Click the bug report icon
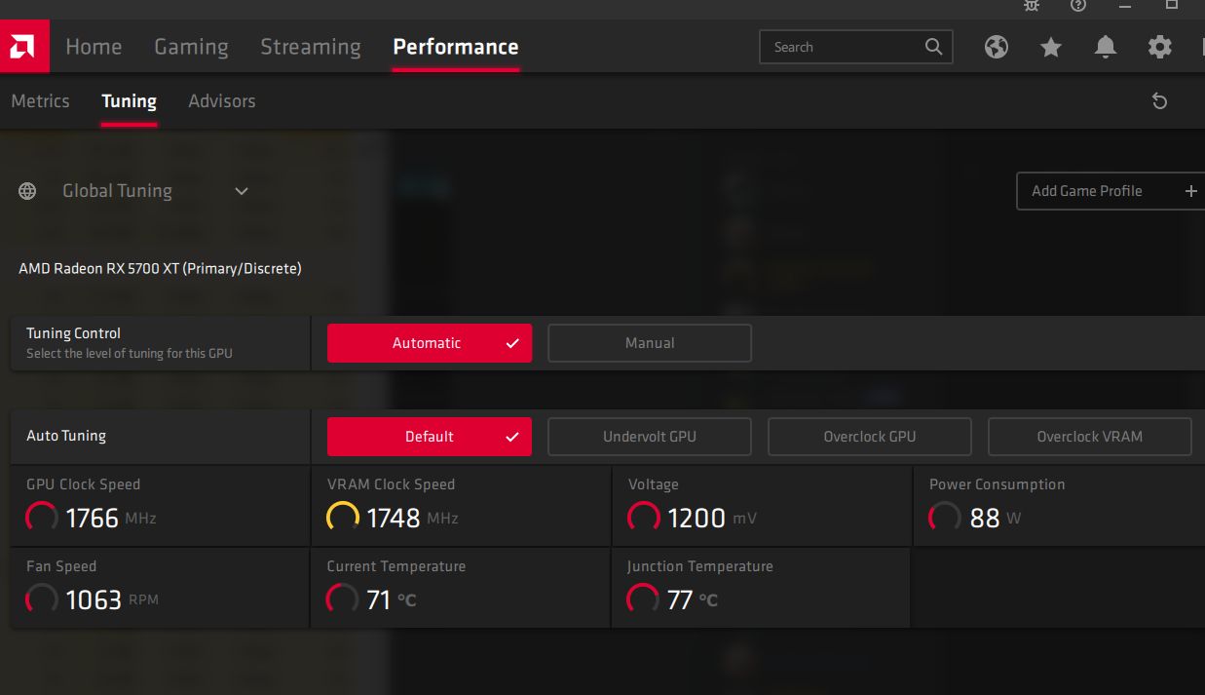Viewport: 1205px width, 695px height. coord(1032,5)
